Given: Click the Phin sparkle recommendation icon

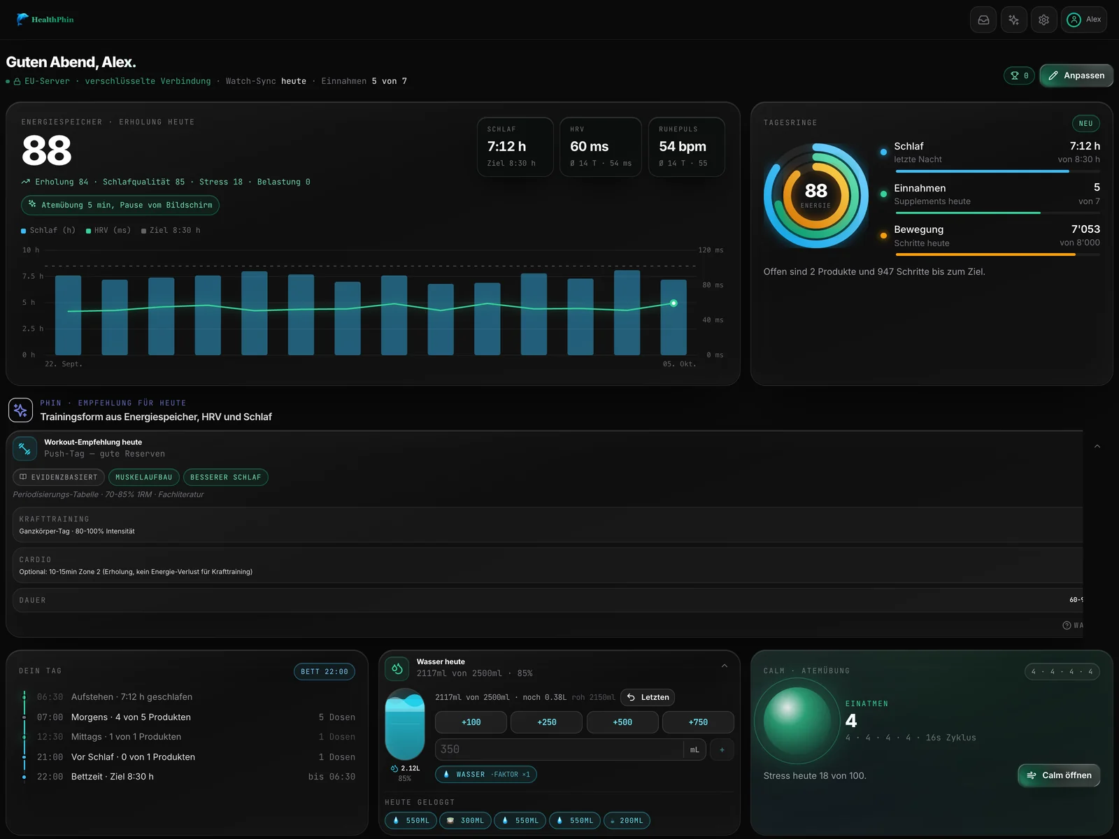Looking at the screenshot, I should [20, 410].
